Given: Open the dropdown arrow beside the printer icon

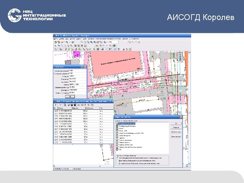Looking at the screenshot, I should point(64,42).
